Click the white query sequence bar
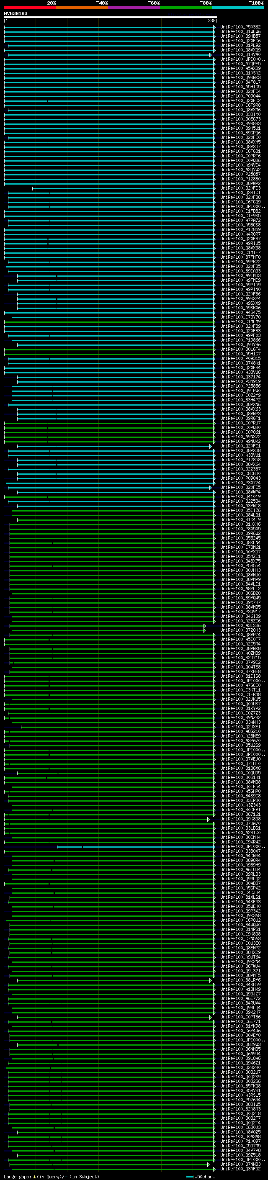The image size is (268, 1180). (x=111, y=17)
